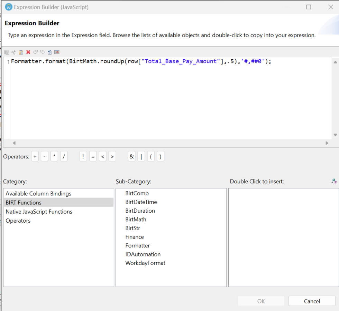Click the Paste icon above the expression field
The height and width of the screenshot is (311, 339).
(21, 52)
